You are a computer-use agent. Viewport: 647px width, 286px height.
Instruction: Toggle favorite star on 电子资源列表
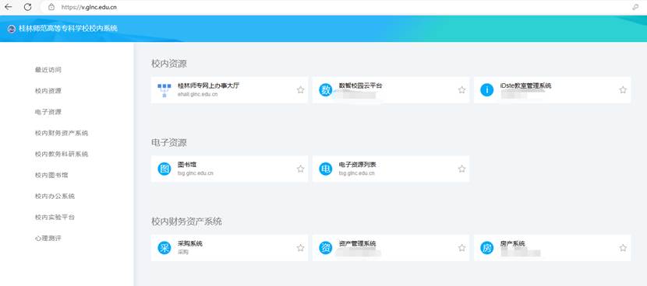[x=461, y=169]
